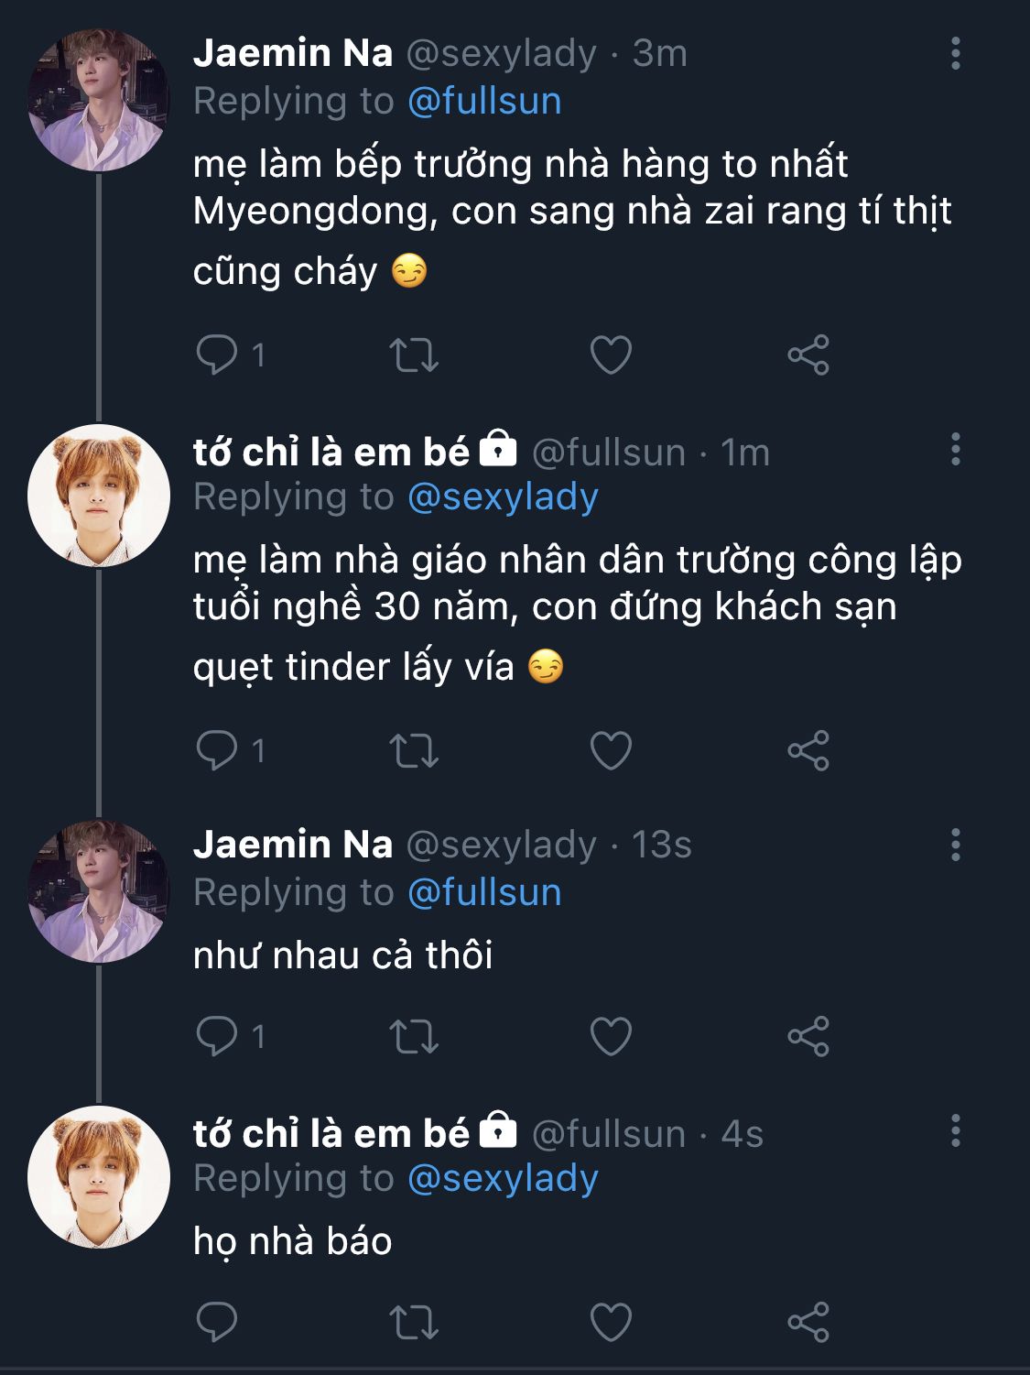The image size is (1030, 1375).
Task: Open @sexylady mention in last tweet
Action: pyautogui.click(x=502, y=1178)
